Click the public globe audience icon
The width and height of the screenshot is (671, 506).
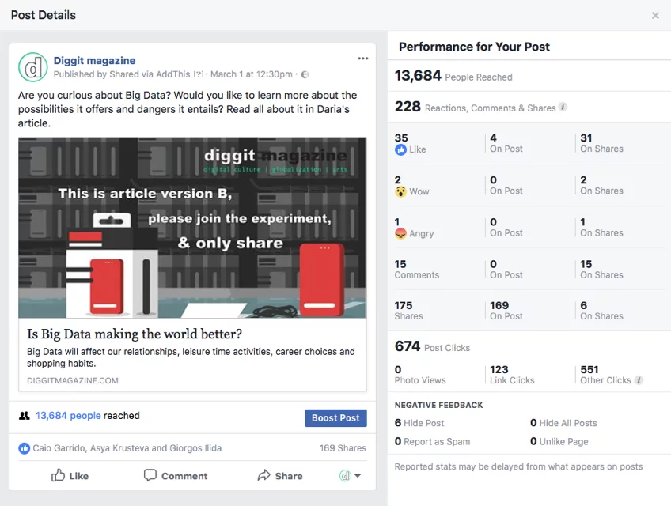[305, 74]
